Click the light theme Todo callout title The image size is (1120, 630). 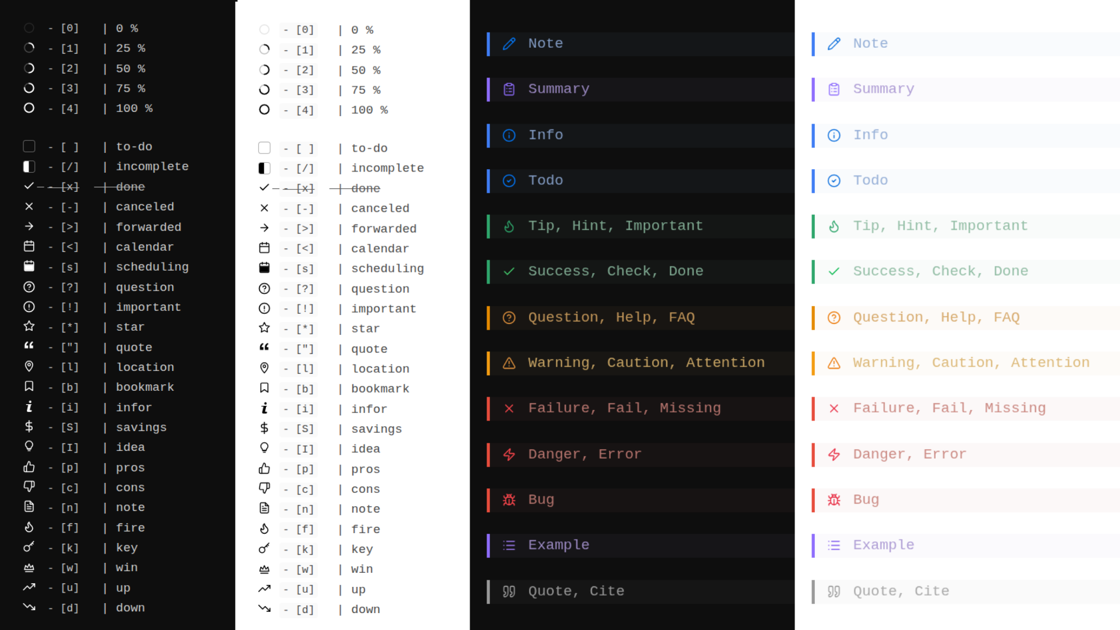click(870, 181)
